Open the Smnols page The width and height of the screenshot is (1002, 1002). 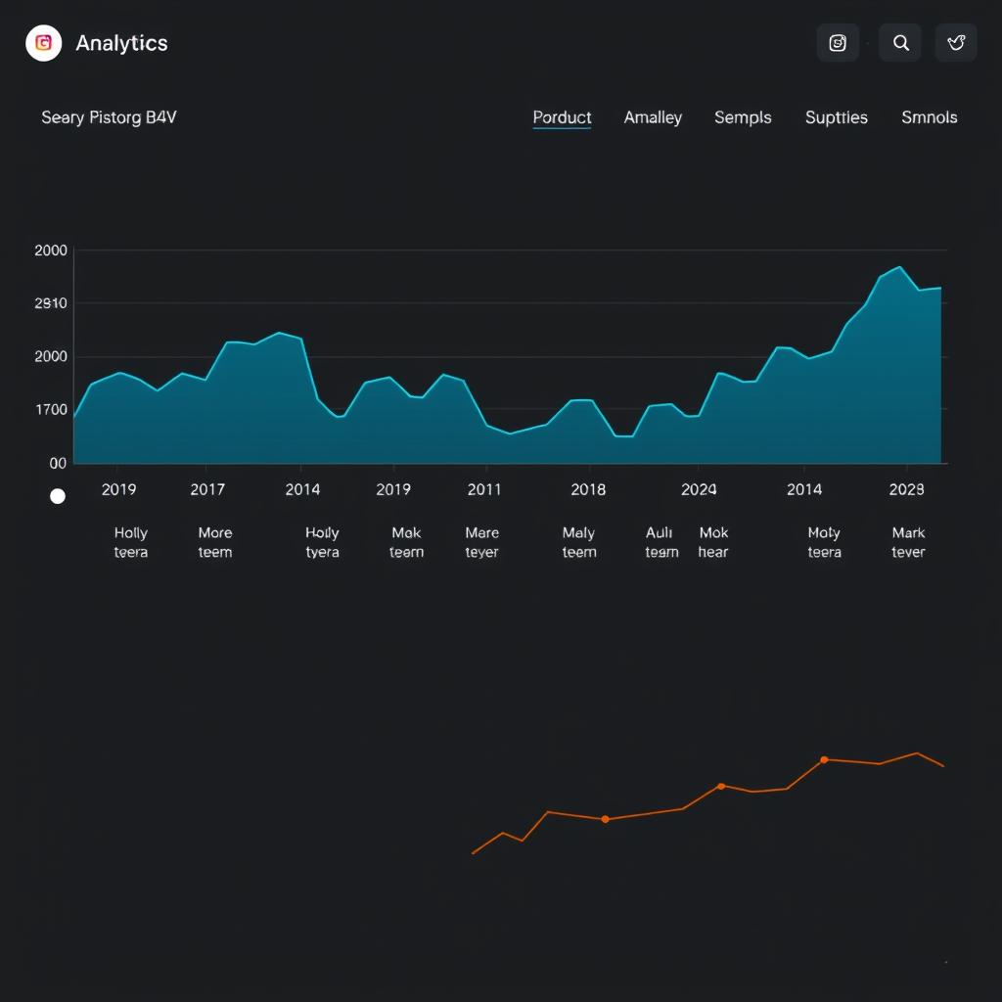tap(929, 116)
